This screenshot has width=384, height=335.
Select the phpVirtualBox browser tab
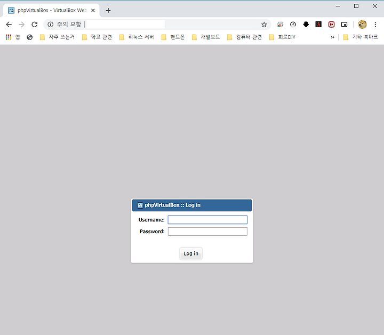tap(51, 10)
